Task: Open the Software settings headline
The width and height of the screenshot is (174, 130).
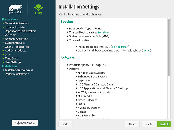Action: click(67, 58)
